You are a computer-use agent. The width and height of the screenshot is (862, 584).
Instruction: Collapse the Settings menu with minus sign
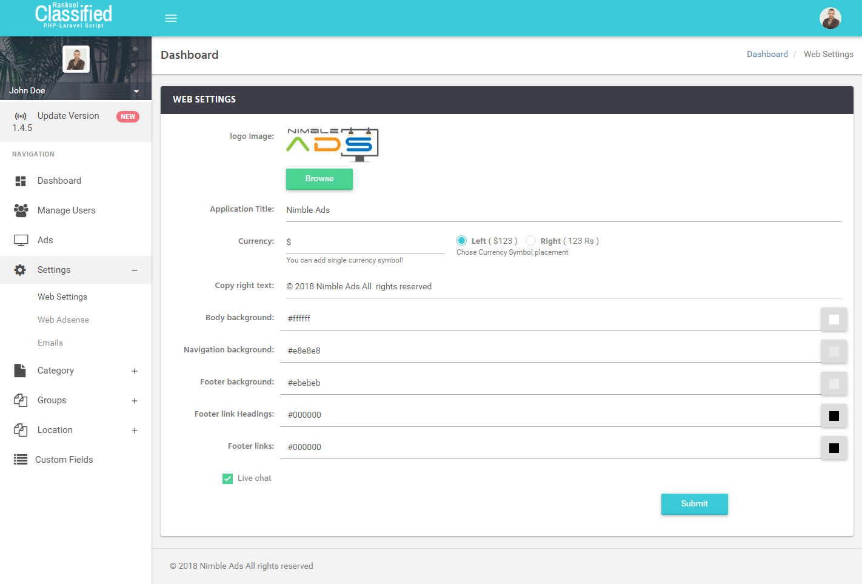click(x=135, y=270)
